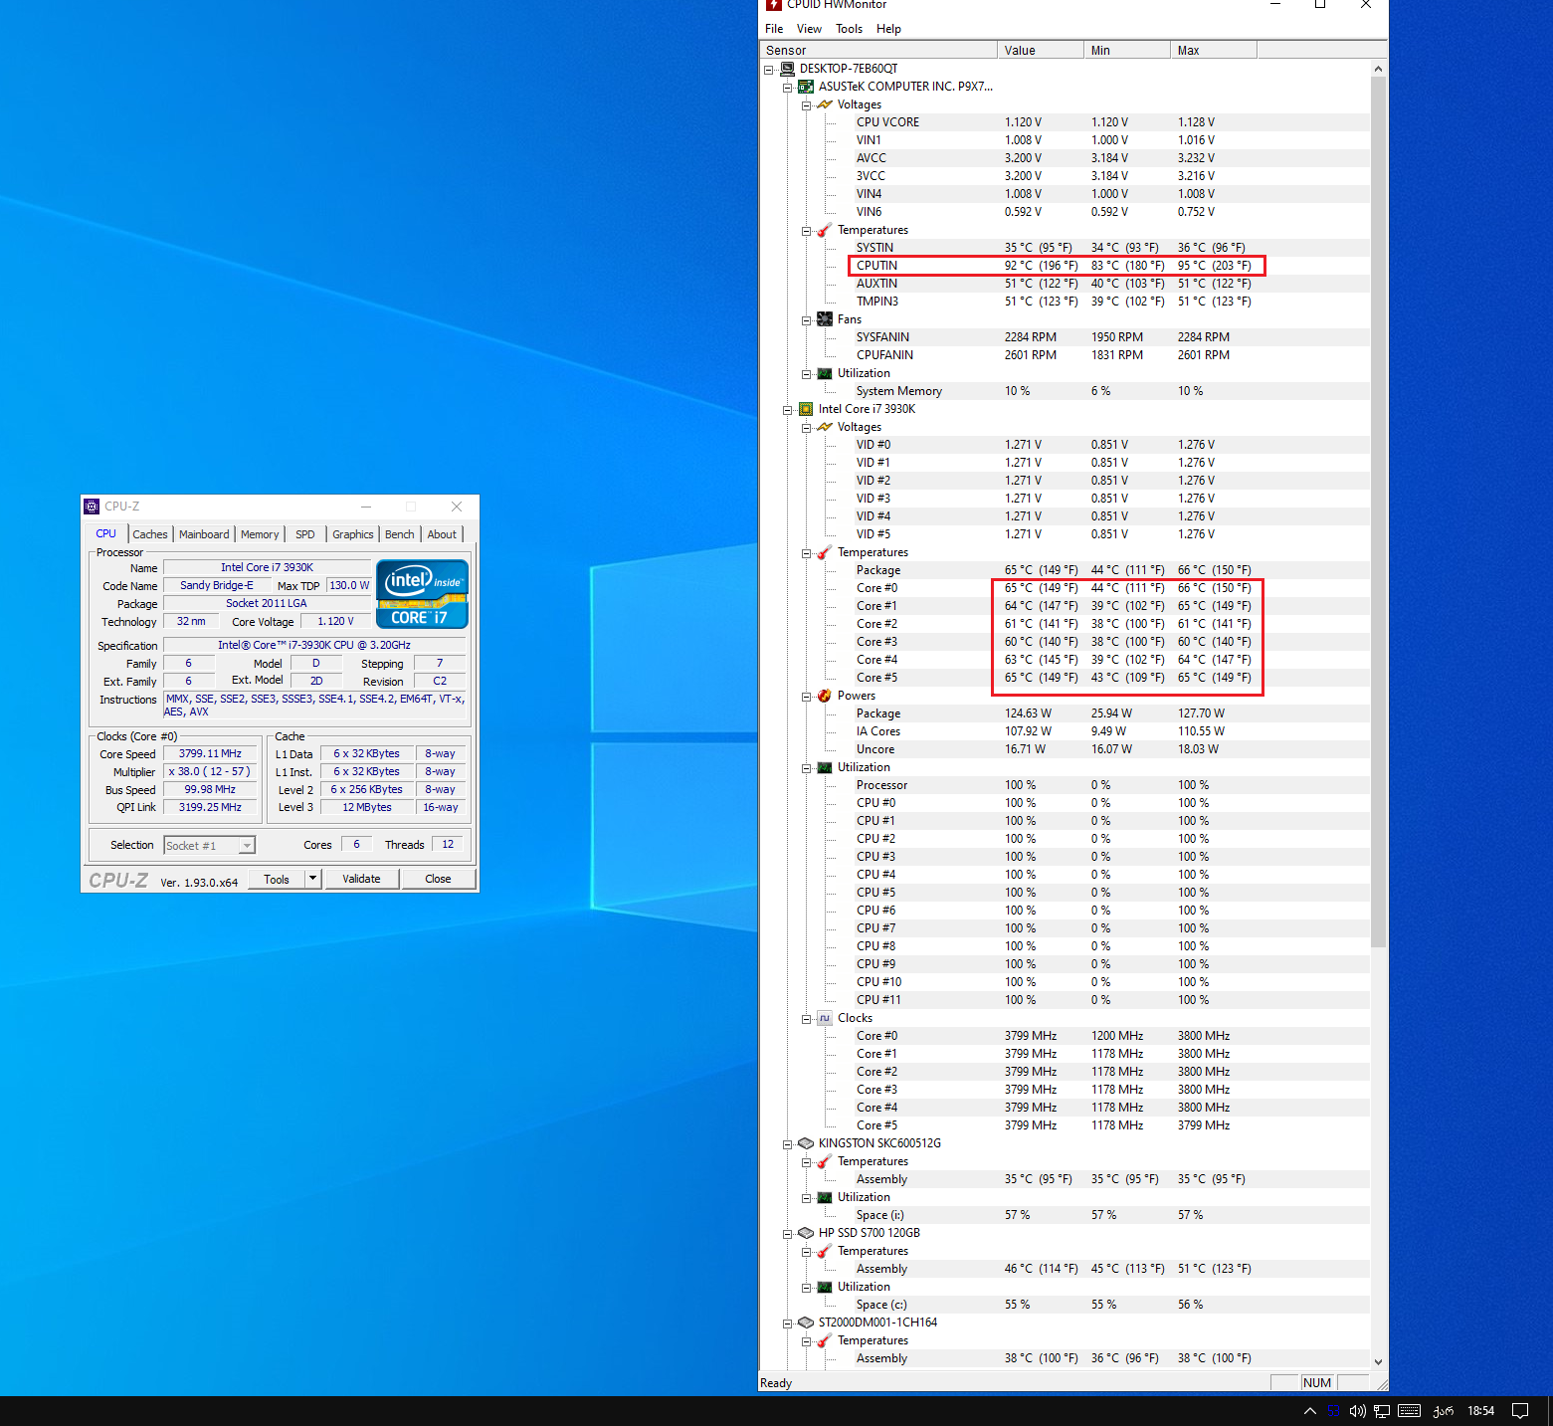Click the HWMonitor scrollbar down arrow
Image resolution: width=1553 pixels, height=1426 pixels.
1378,1361
